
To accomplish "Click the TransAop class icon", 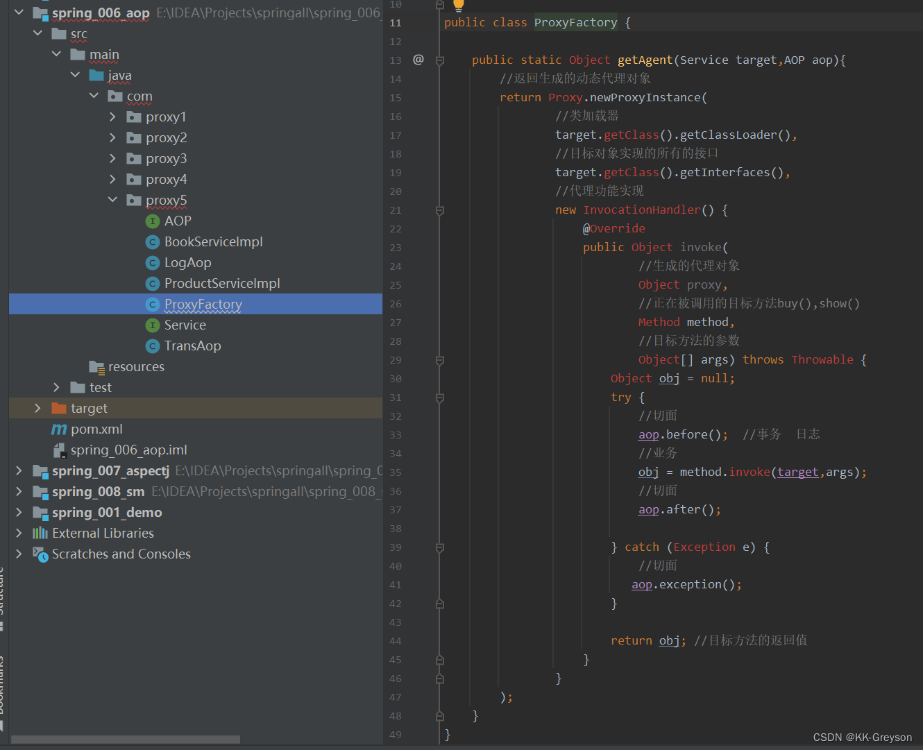I will (x=153, y=346).
